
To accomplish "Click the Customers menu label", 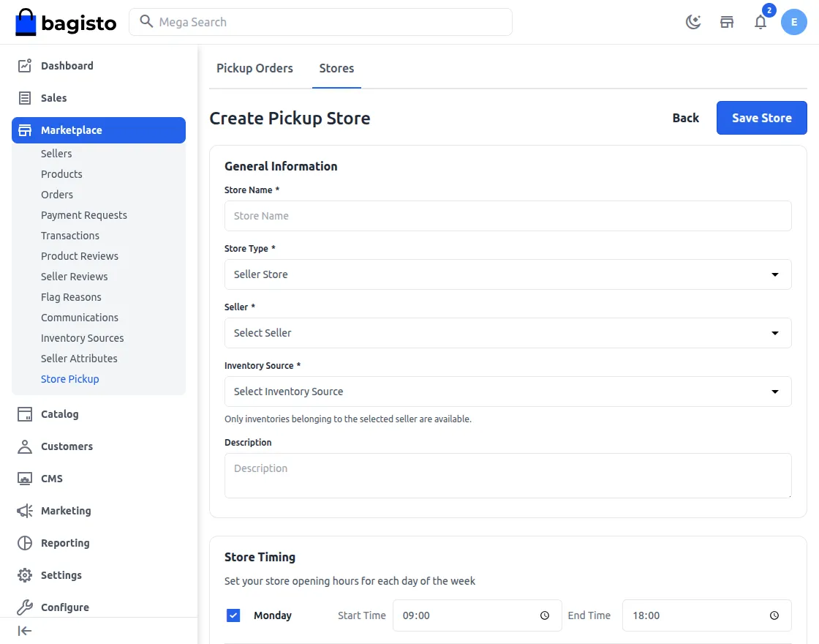I will coord(67,446).
